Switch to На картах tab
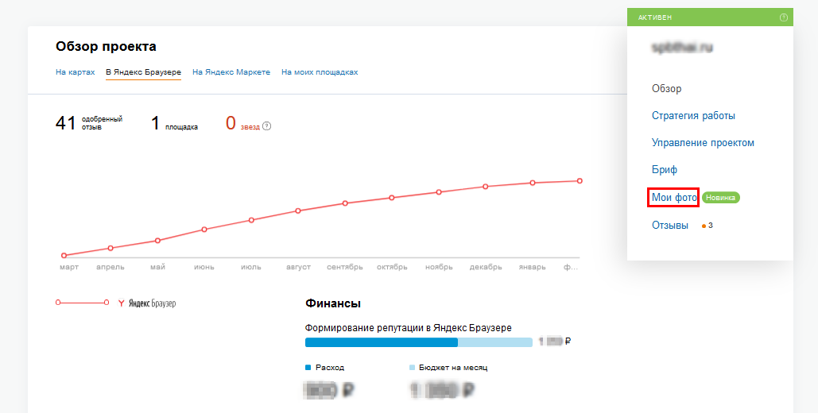This screenshot has height=413, width=818. coord(75,72)
